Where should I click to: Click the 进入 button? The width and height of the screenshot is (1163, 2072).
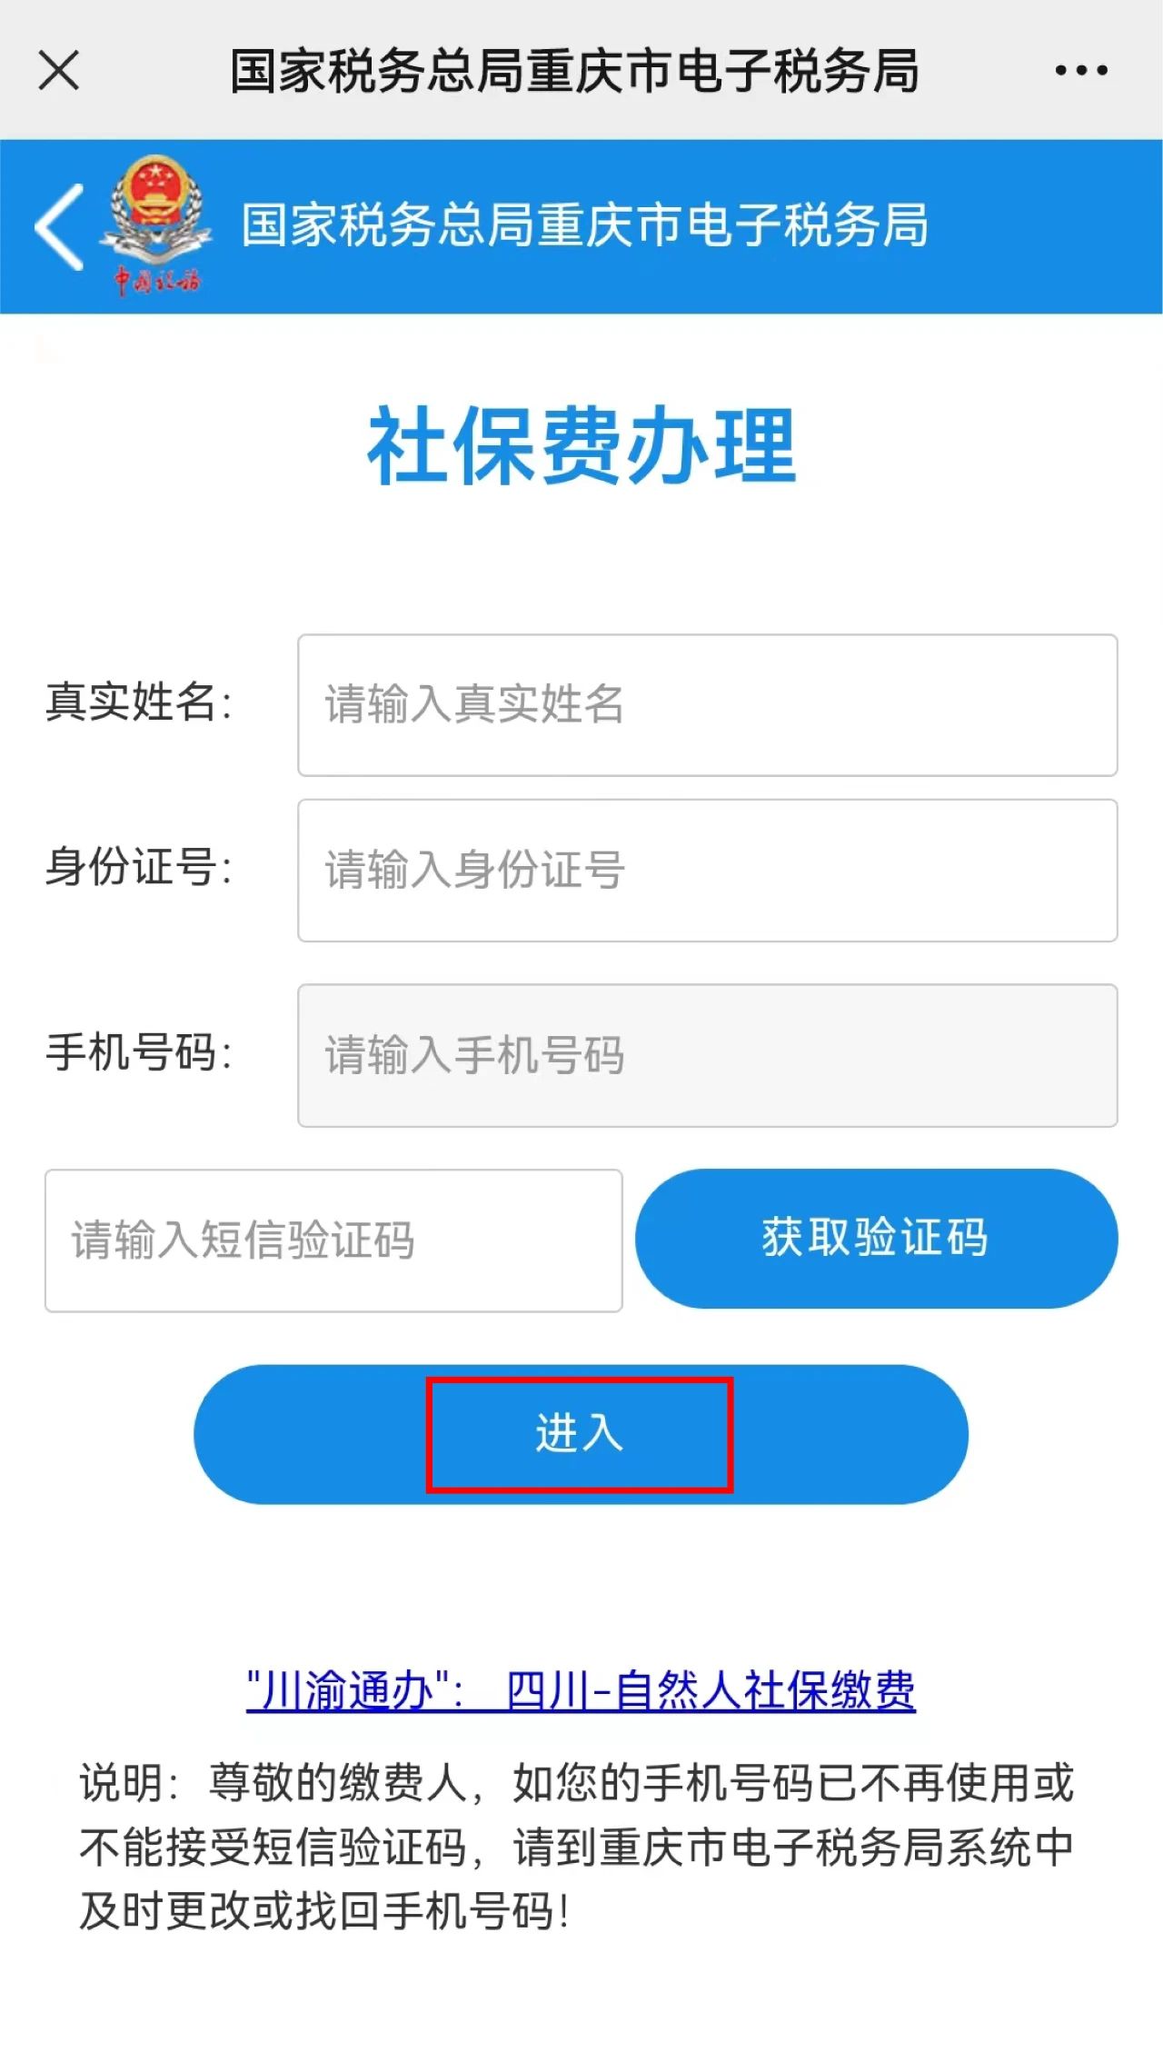[581, 1434]
